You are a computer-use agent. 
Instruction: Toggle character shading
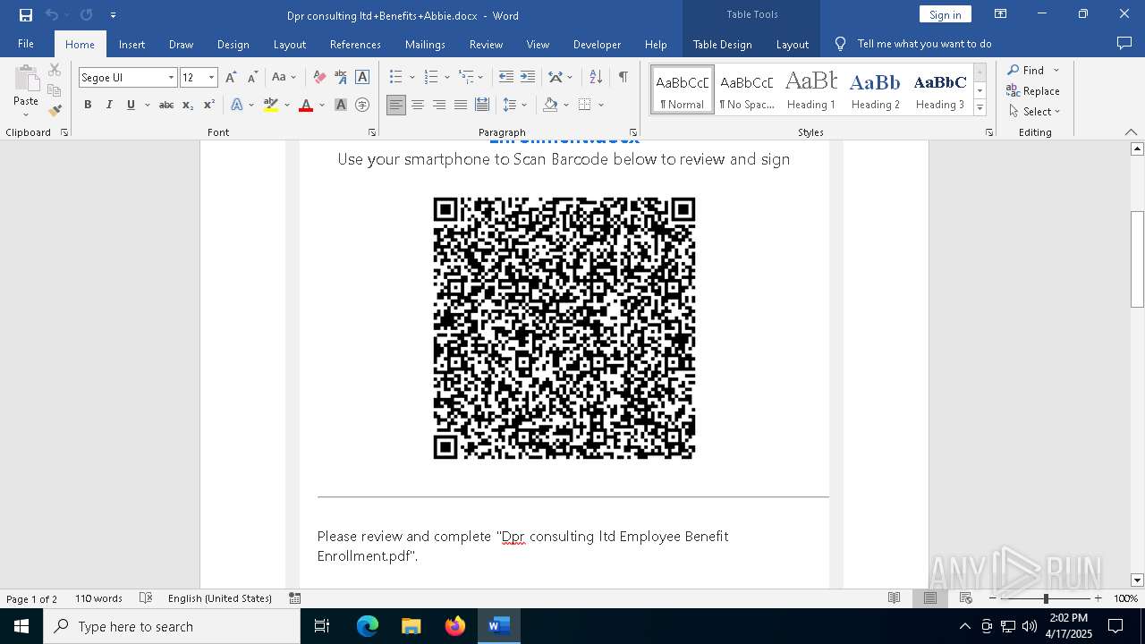click(x=341, y=105)
